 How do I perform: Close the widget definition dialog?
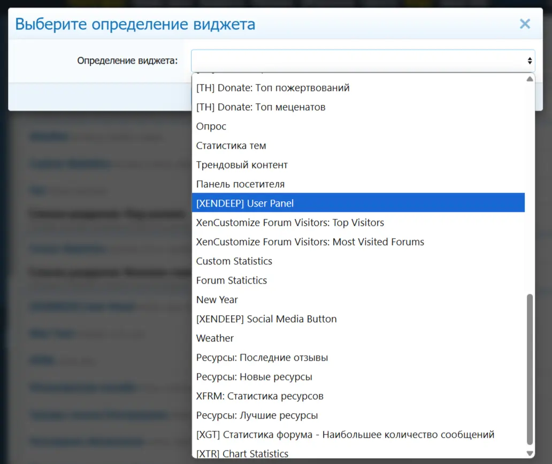pos(525,24)
